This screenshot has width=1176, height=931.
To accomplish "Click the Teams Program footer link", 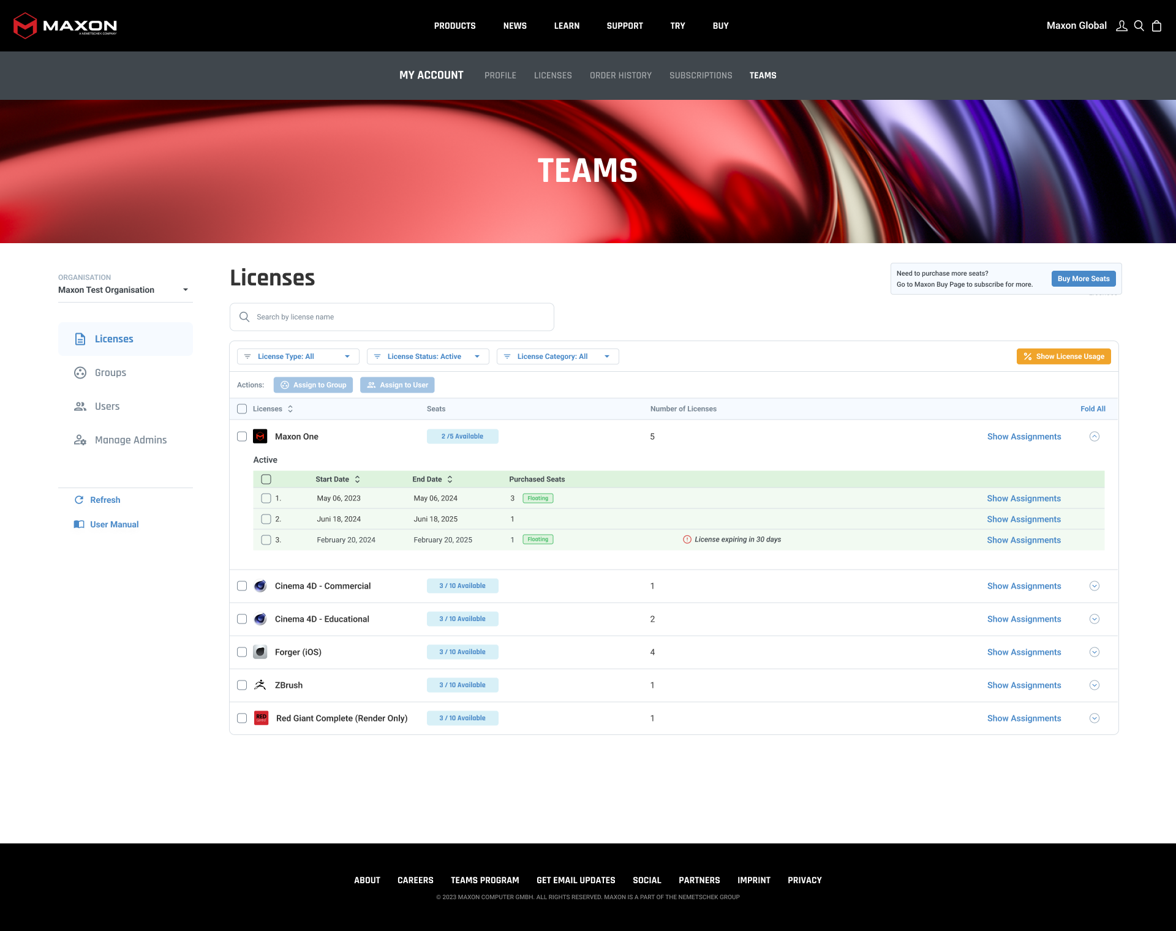I will coord(485,880).
